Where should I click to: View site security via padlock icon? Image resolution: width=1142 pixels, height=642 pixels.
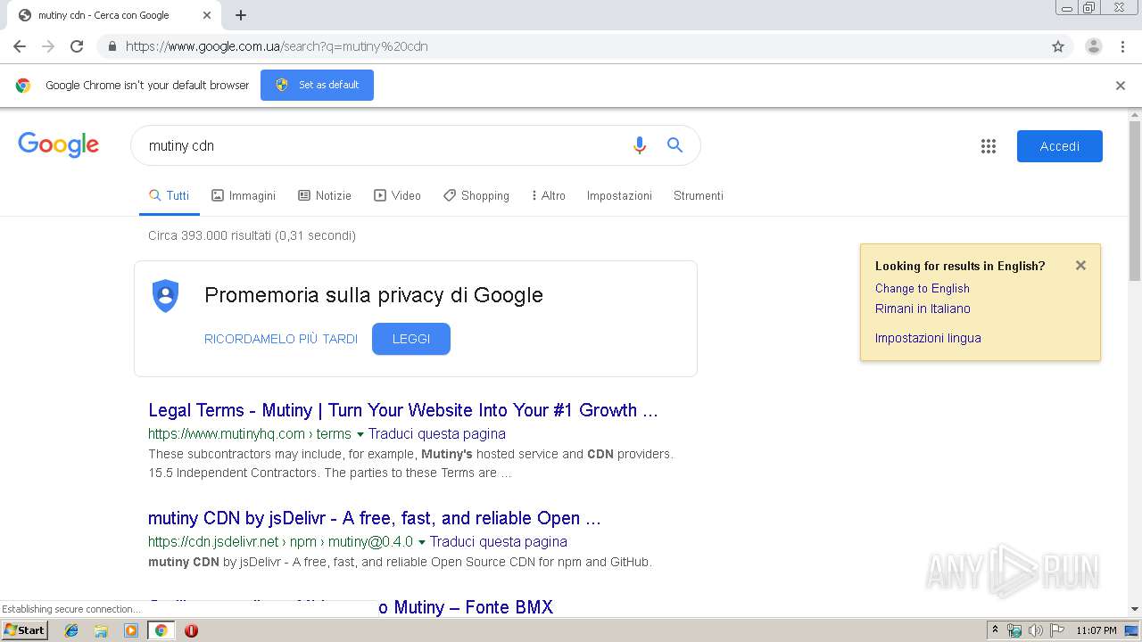[112, 46]
